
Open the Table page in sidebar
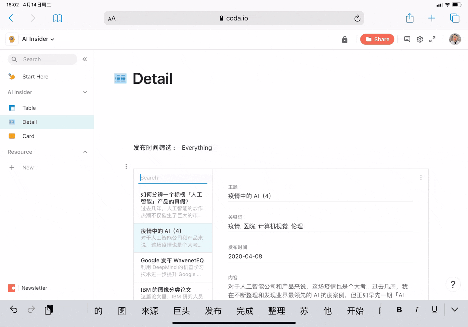point(47,108)
